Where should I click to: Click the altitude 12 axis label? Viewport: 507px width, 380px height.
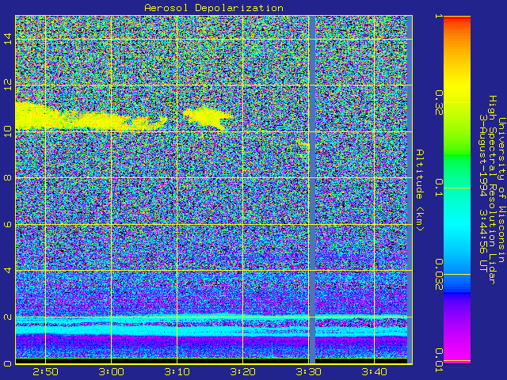(7, 85)
